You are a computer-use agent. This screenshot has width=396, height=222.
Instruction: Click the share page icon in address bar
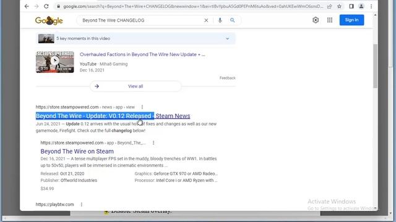329,6
